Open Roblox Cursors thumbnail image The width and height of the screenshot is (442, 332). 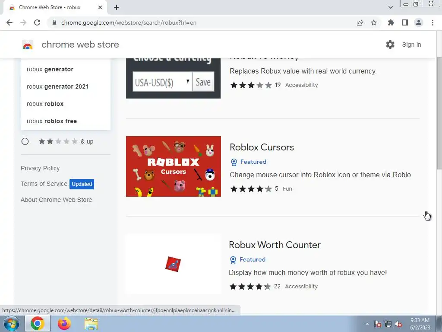coord(174,166)
